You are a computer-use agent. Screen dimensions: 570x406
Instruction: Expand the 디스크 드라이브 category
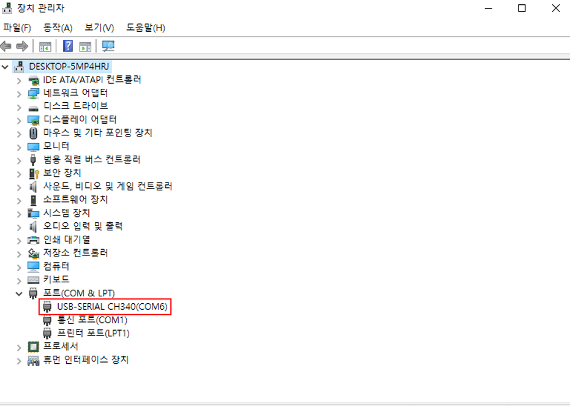click(19, 107)
